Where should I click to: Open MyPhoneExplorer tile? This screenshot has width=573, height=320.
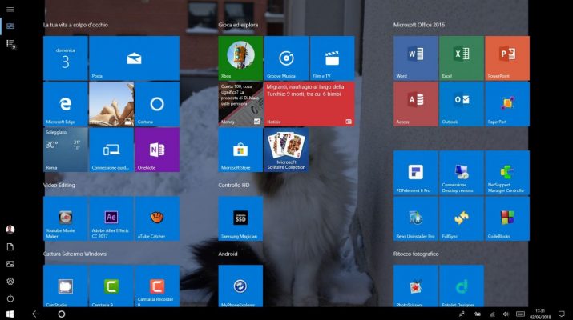pyautogui.click(x=240, y=286)
